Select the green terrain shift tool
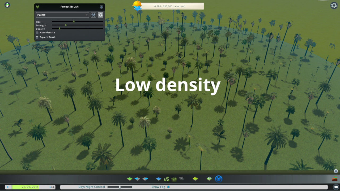This screenshot has width=340, height=191. coord(130,179)
